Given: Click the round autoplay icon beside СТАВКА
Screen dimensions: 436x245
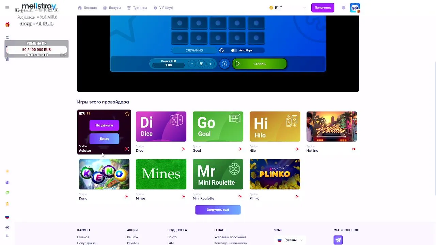Looking at the screenshot, I should pyautogui.click(x=224, y=64).
